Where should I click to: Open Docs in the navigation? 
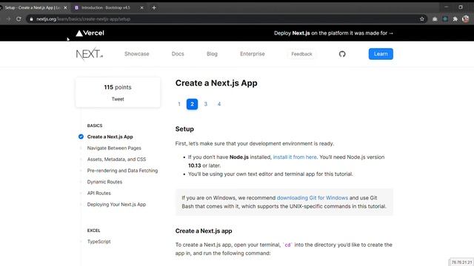click(x=178, y=54)
